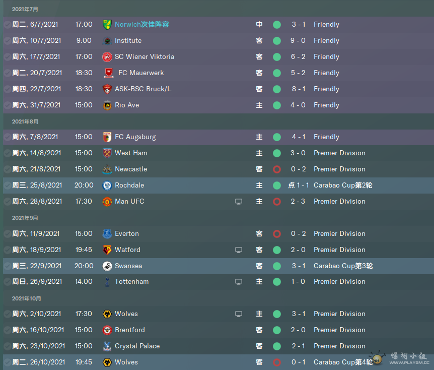This screenshot has width=434, height=370.
Task: Click the Man UFC club crest
Action: (x=107, y=202)
